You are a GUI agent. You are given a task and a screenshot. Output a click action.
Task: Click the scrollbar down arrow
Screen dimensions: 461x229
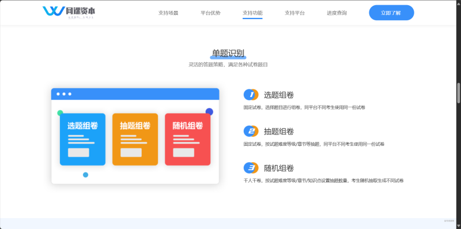(x=458, y=226)
